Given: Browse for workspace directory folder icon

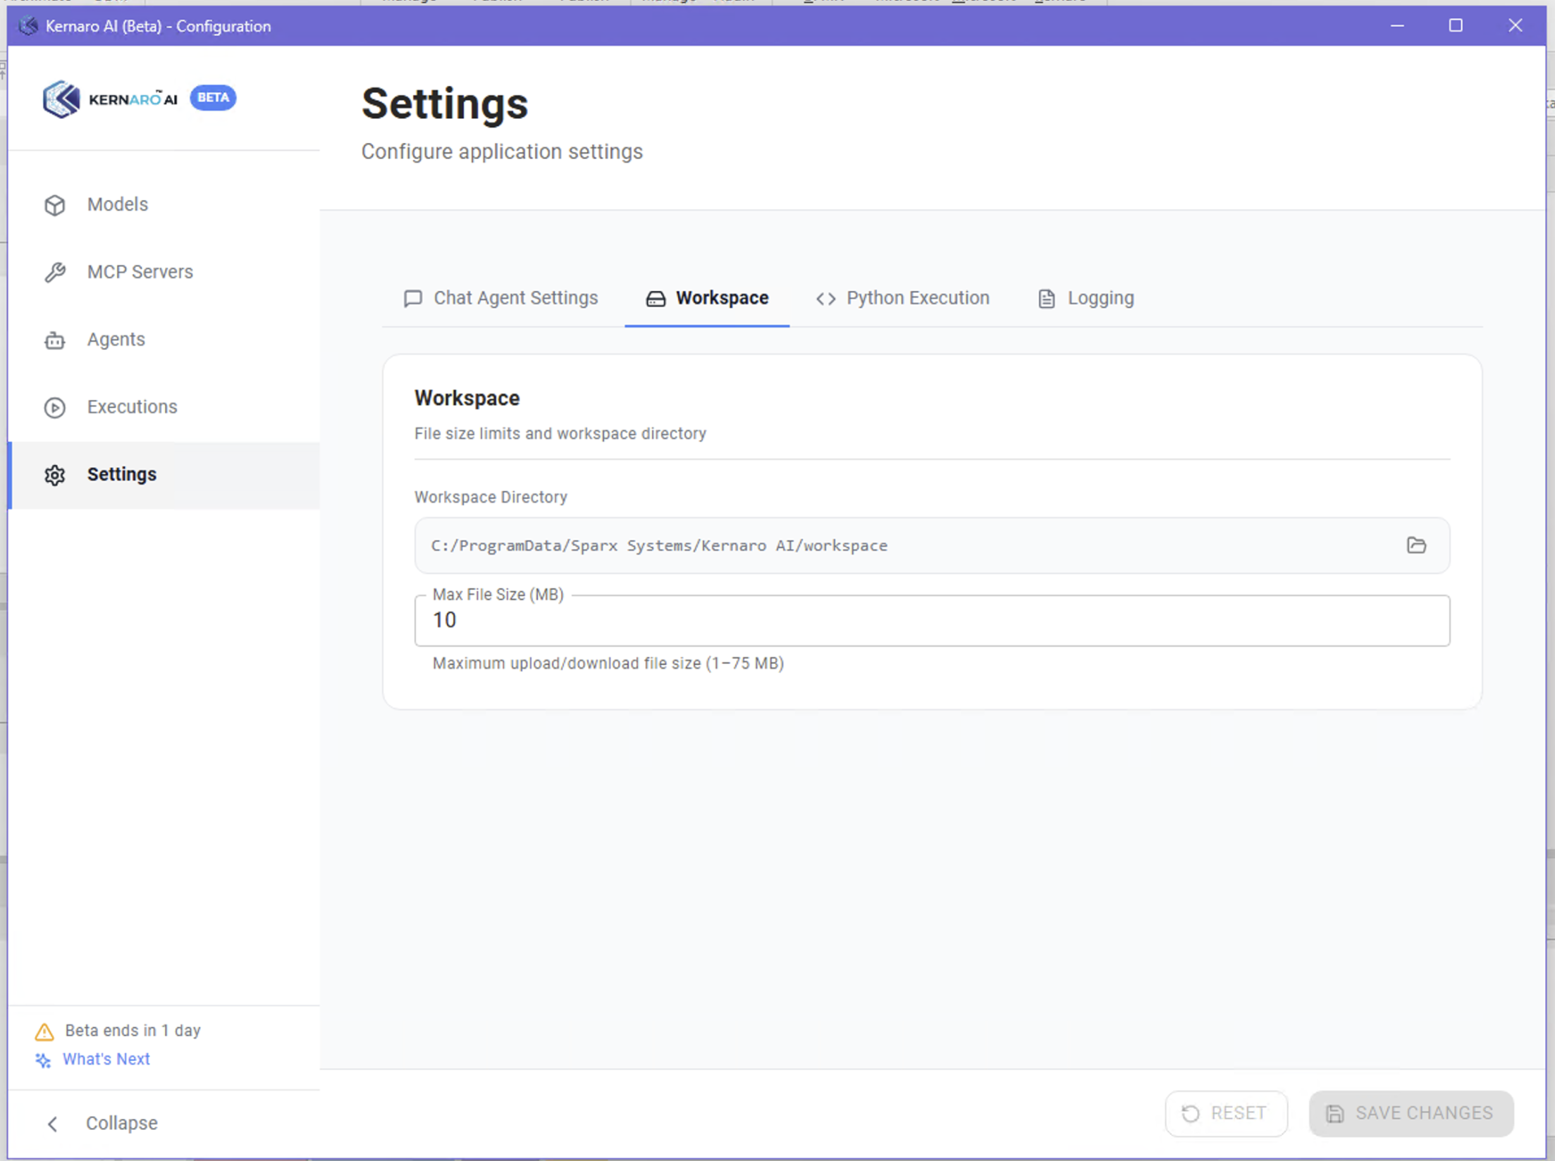Looking at the screenshot, I should [1416, 545].
